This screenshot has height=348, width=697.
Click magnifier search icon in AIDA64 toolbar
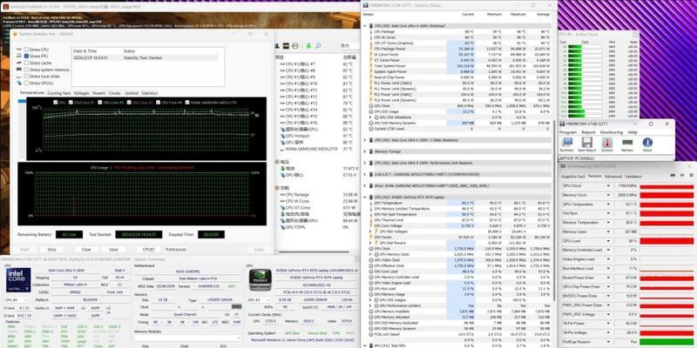316,46
